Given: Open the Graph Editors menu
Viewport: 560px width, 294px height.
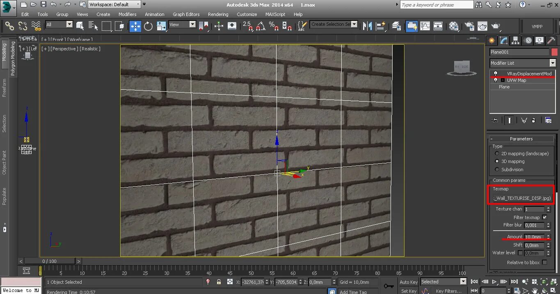Looking at the screenshot, I should pyautogui.click(x=186, y=14).
